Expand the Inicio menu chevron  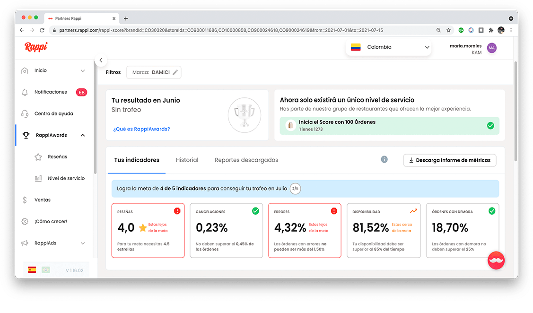[83, 71]
